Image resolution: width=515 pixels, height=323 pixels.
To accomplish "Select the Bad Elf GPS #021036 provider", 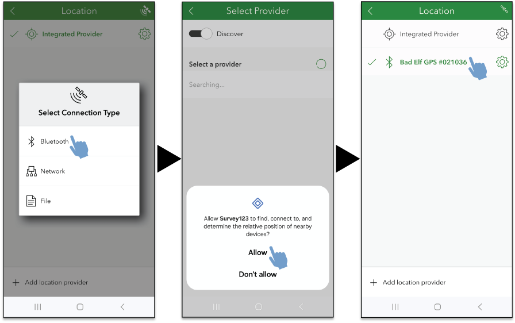I will pos(433,62).
